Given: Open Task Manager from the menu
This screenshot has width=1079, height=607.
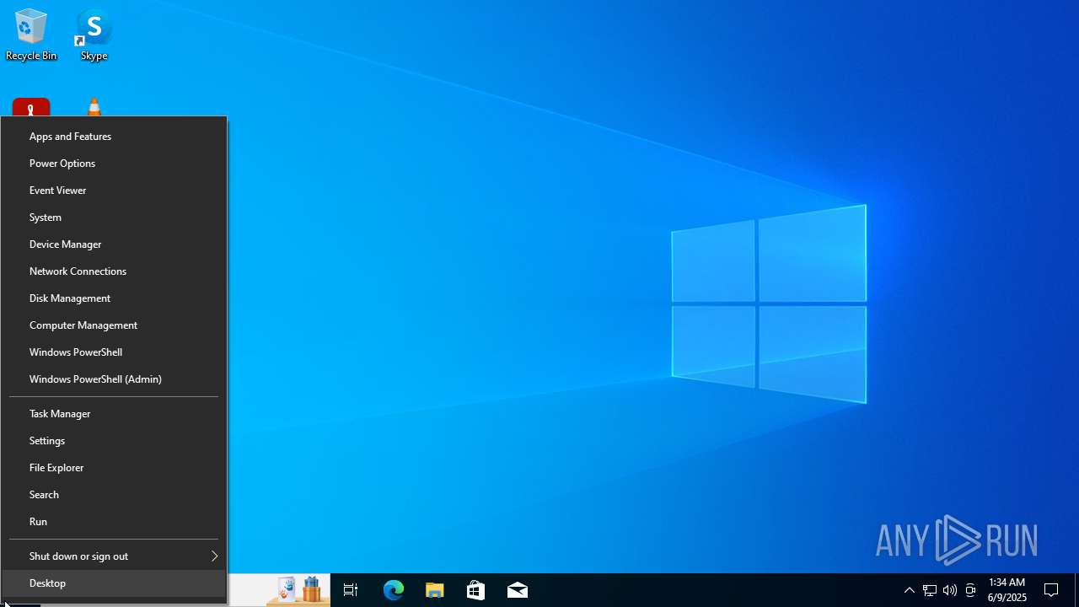Looking at the screenshot, I should point(114,414).
